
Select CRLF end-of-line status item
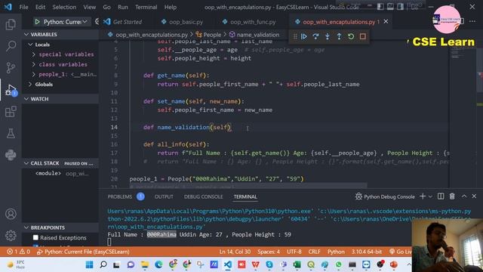314,252
